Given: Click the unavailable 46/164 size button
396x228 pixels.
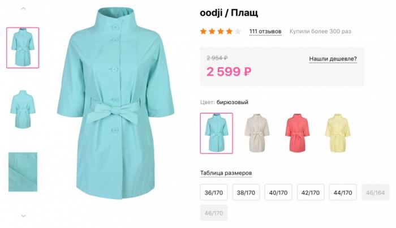Looking at the screenshot, I should 375,193.
